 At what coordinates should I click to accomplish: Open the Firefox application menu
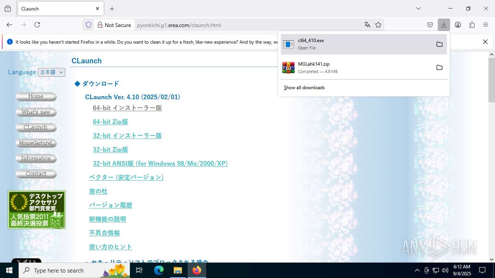pos(486,25)
